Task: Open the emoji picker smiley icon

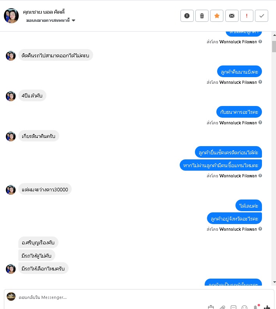Action: 244,307
